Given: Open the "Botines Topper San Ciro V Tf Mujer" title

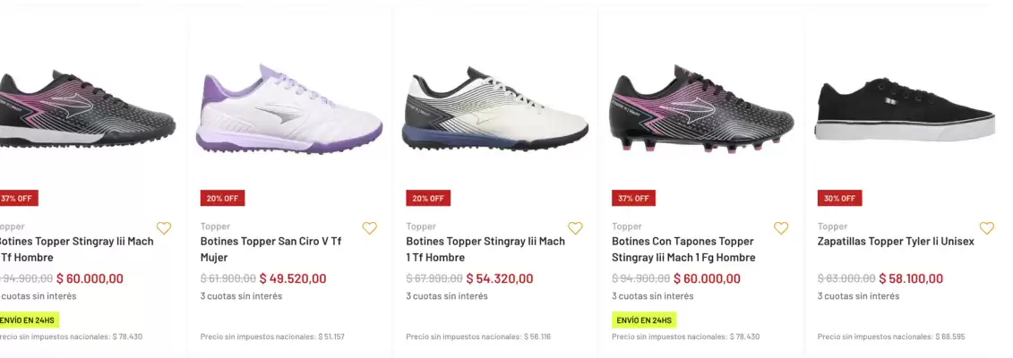Looking at the screenshot, I should (x=270, y=249).
